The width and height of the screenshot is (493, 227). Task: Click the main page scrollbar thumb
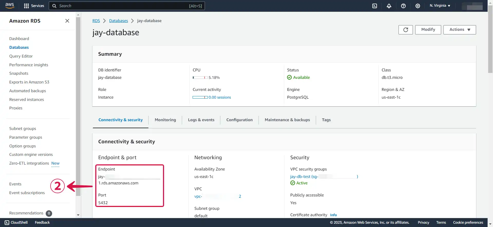click(x=490, y=39)
